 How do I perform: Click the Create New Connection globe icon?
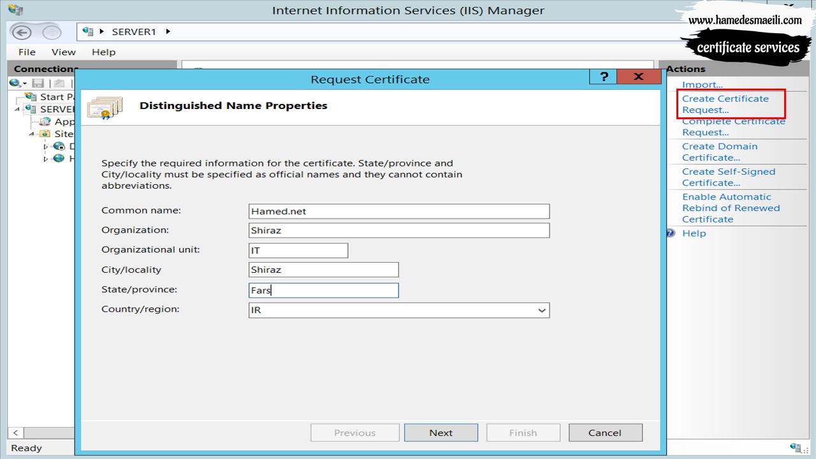(15, 84)
